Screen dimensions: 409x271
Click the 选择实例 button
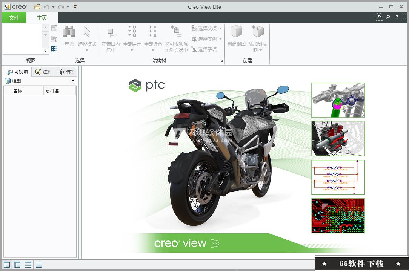pyautogui.click(x=204, y=39)
